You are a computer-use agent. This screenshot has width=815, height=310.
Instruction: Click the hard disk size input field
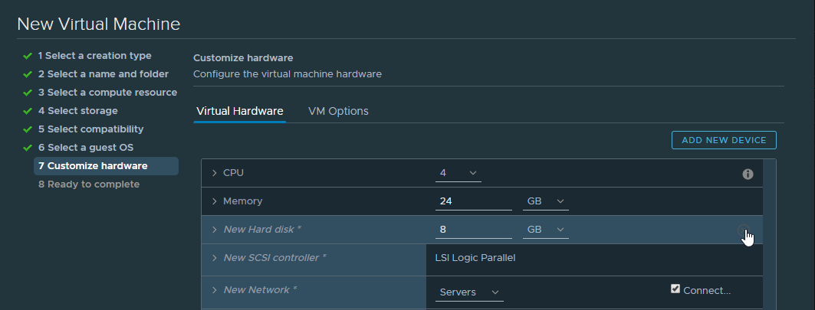pos(473,230)
